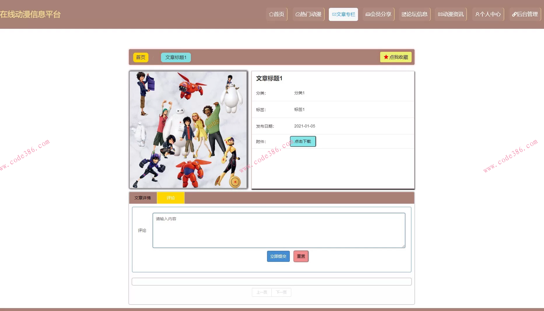The height and width of the screenshot is (311, 544).
Task: Submit comment with 立即提交 button
Action: (x=278, y=256)
